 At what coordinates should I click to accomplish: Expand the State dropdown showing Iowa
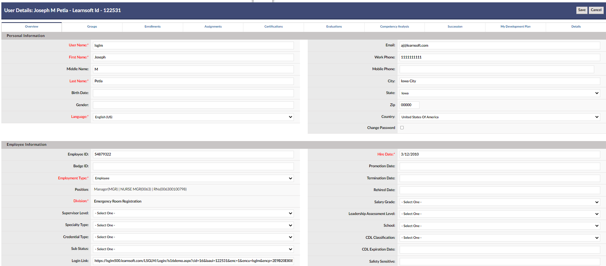click(500, 93)
